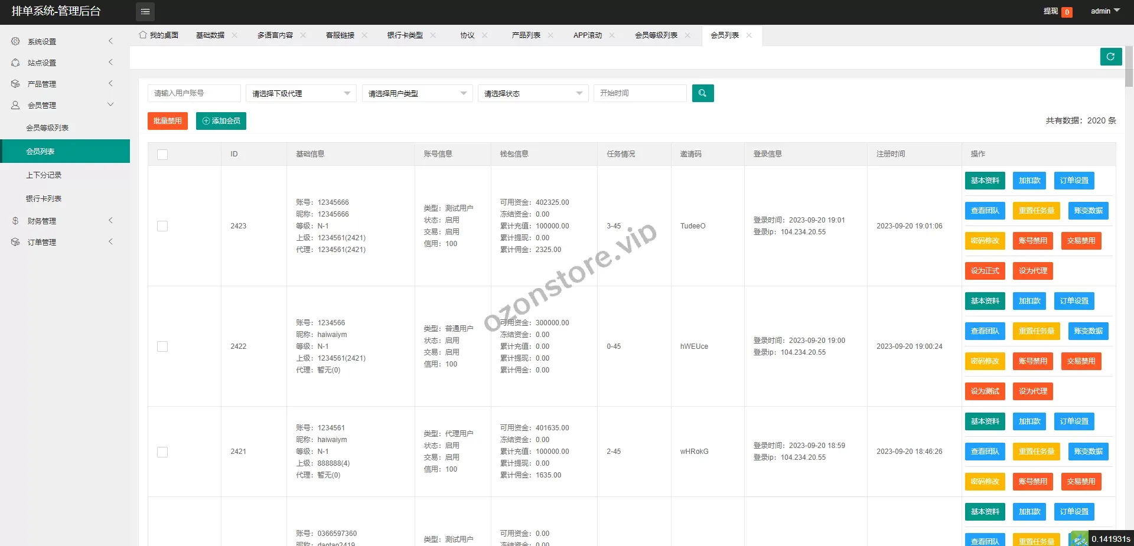Click the withdrawal notification badge showing 0
The image size is (1134, 546).
click(x=1067, y=12)
